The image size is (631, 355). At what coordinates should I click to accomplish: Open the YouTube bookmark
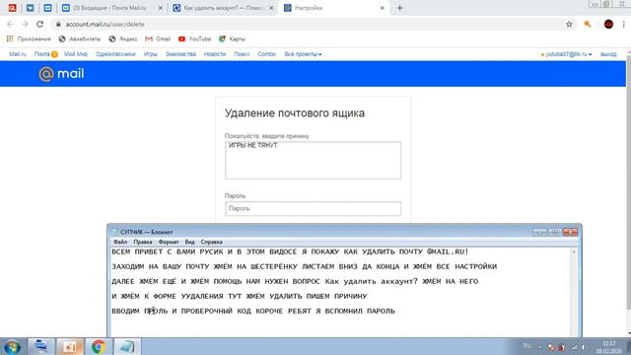(x=195, y=39)
